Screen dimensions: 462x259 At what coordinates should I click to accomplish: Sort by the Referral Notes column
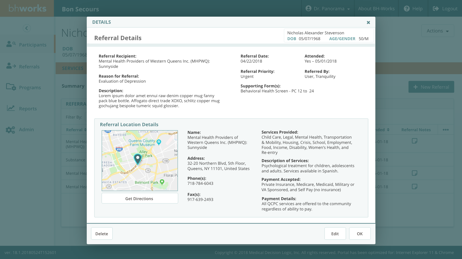tap(416, 130)
